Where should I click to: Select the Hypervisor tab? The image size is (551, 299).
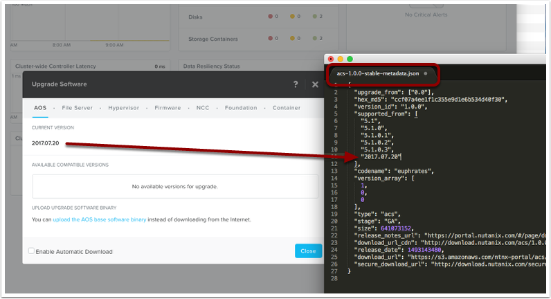coord(125,108)
